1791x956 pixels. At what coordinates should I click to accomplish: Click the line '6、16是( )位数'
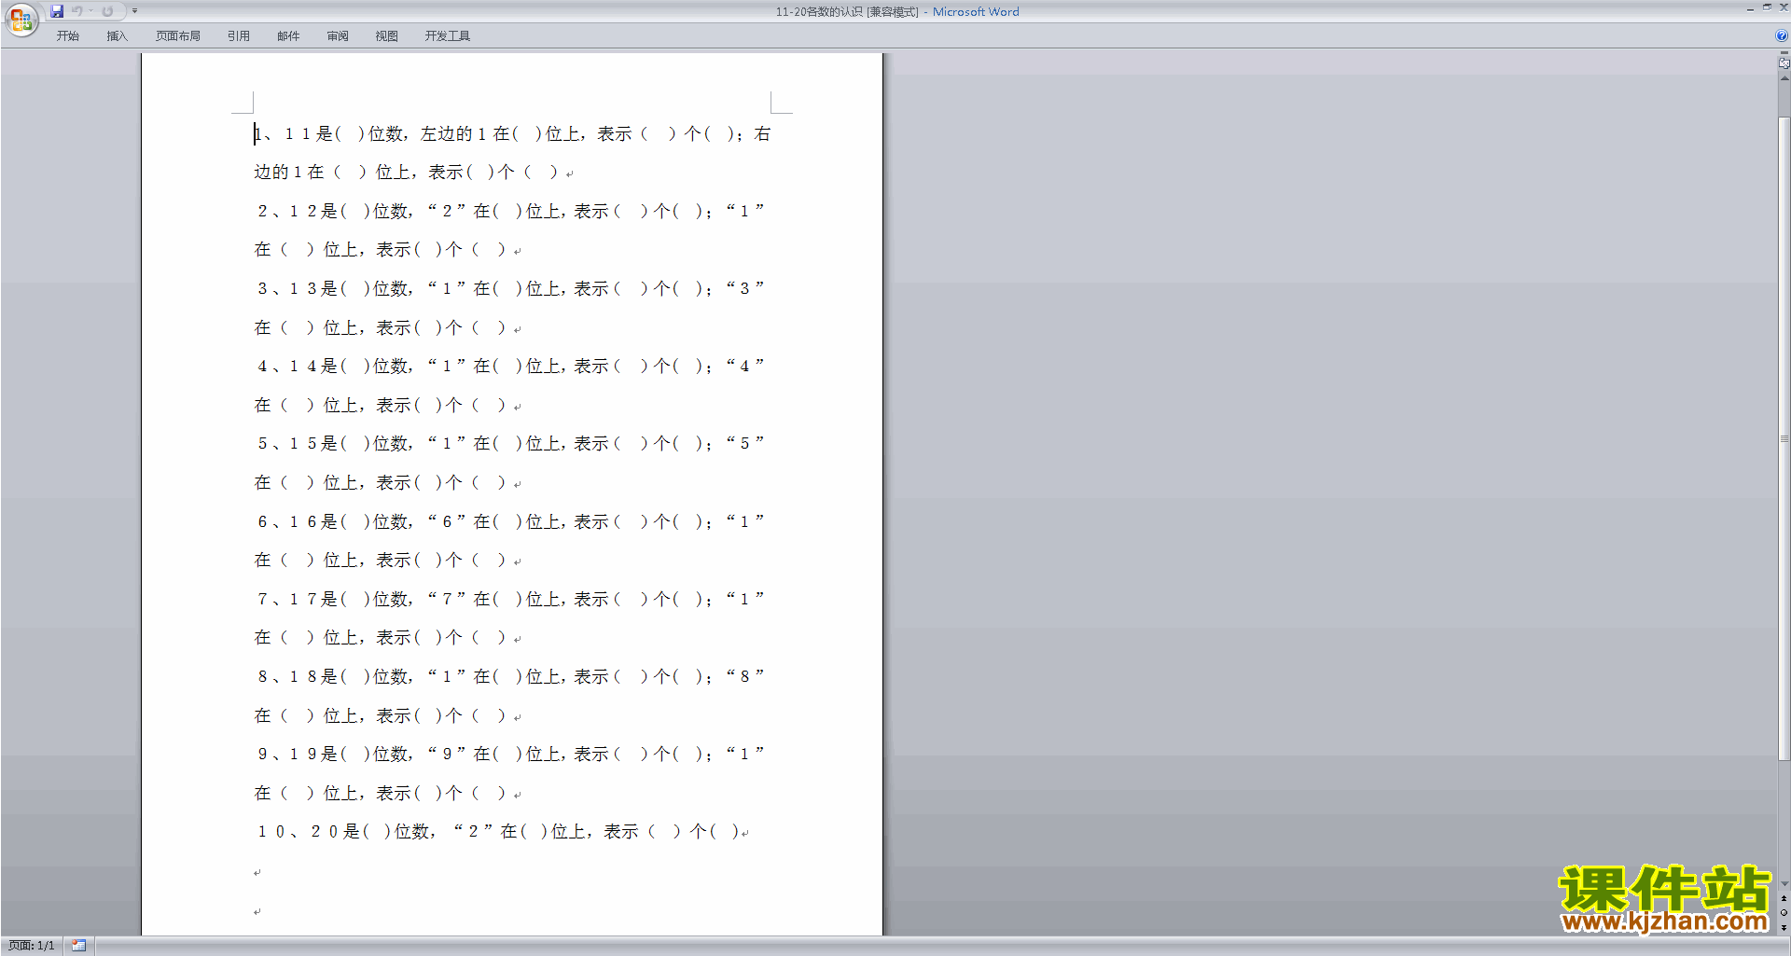click(510, 522)
